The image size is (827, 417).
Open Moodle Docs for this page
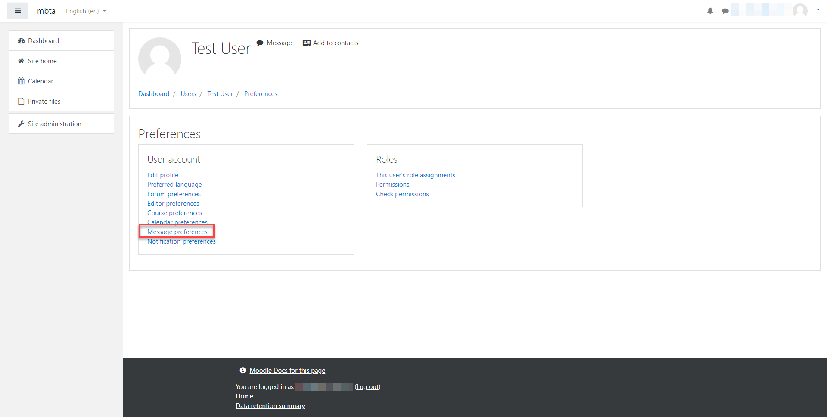pyautogui.click(x=287, y=371)
